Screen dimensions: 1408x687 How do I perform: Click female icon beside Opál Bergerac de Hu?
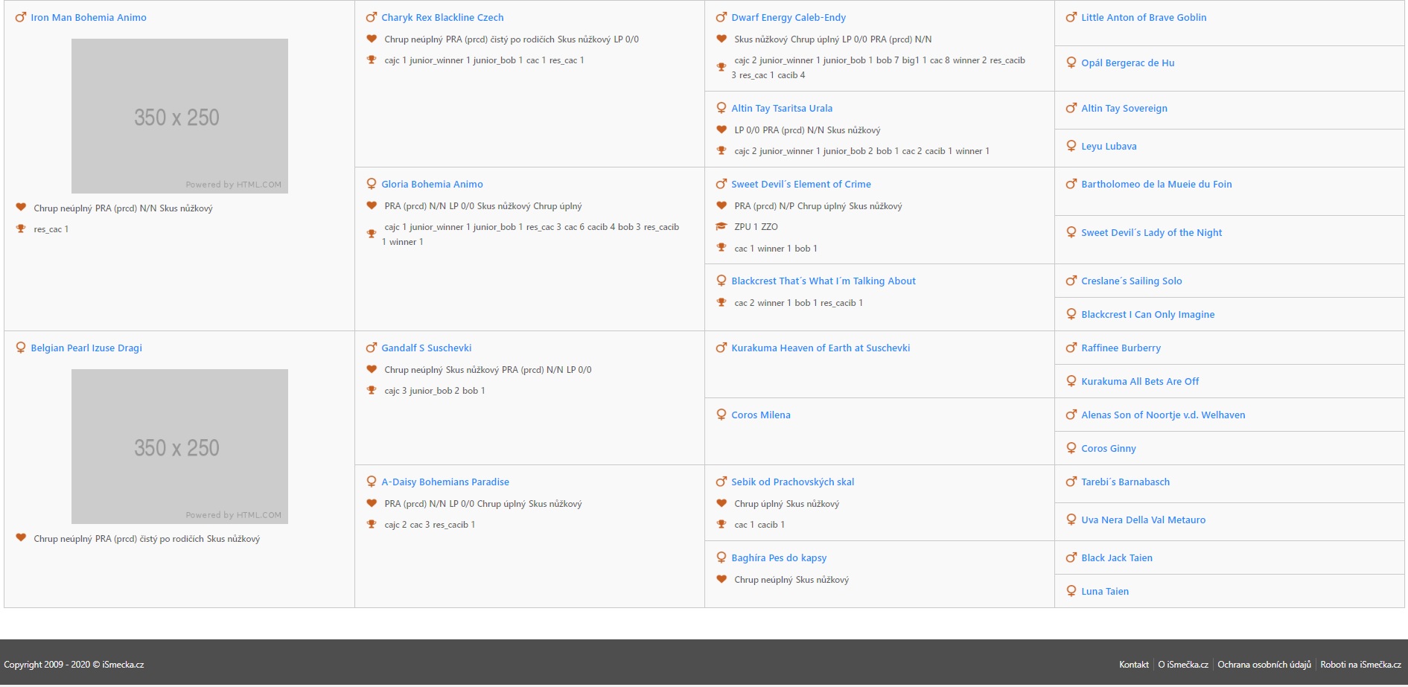coord(1071,63)
